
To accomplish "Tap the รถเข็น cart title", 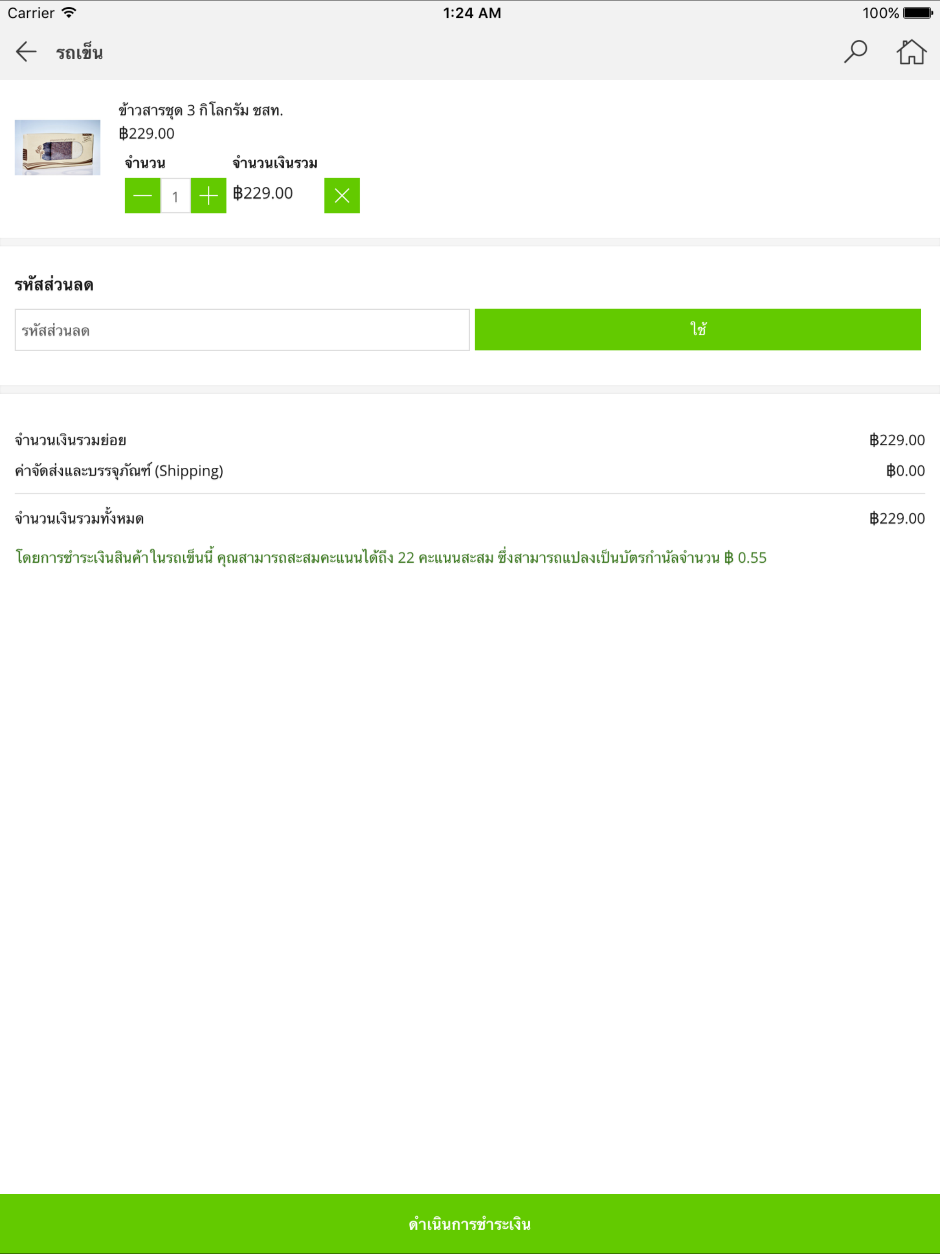I will click(x=79, y=53).
